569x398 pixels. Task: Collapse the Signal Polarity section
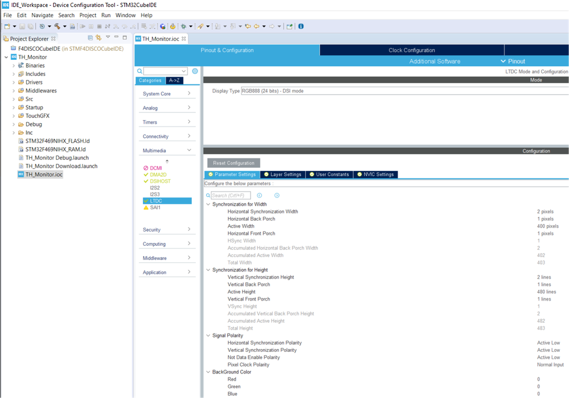pyautogui.click(x=208, y=335)
